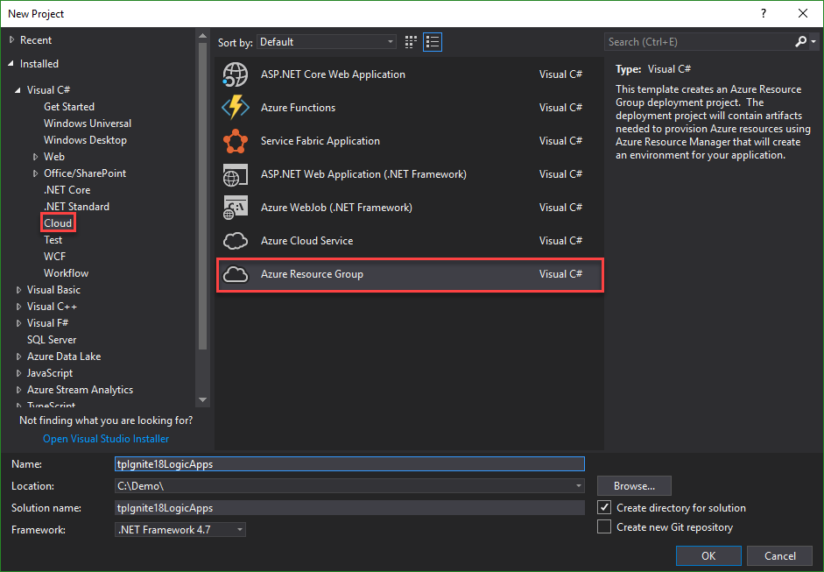Select Cloud in the template tree

pos(58,223)
